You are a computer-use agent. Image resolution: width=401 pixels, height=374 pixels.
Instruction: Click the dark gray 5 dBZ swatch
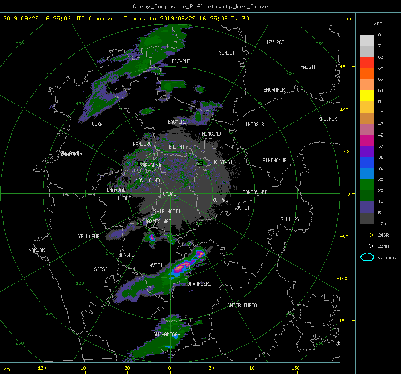(x=367, y=218)
